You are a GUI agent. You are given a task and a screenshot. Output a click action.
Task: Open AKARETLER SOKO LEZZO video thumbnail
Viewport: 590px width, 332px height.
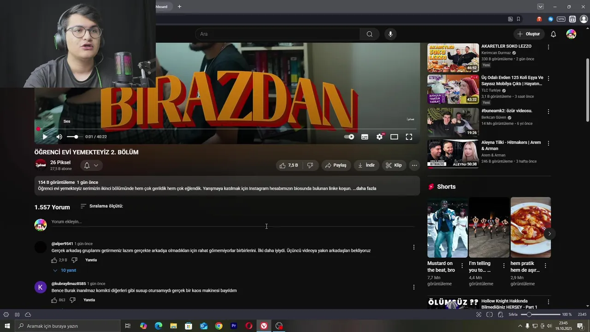click(453, 58)
